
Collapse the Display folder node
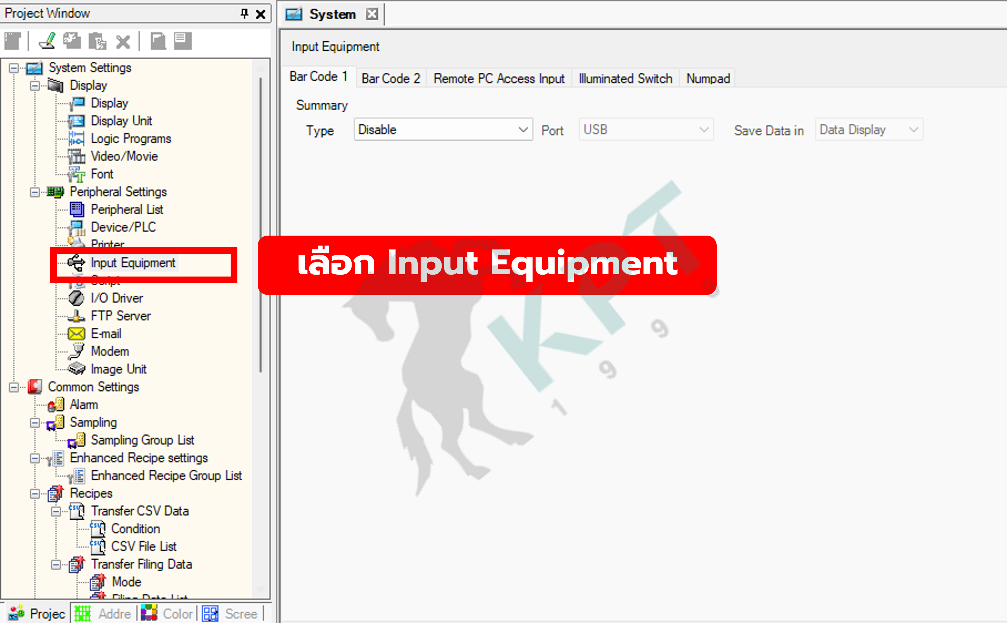click(35, 86)
